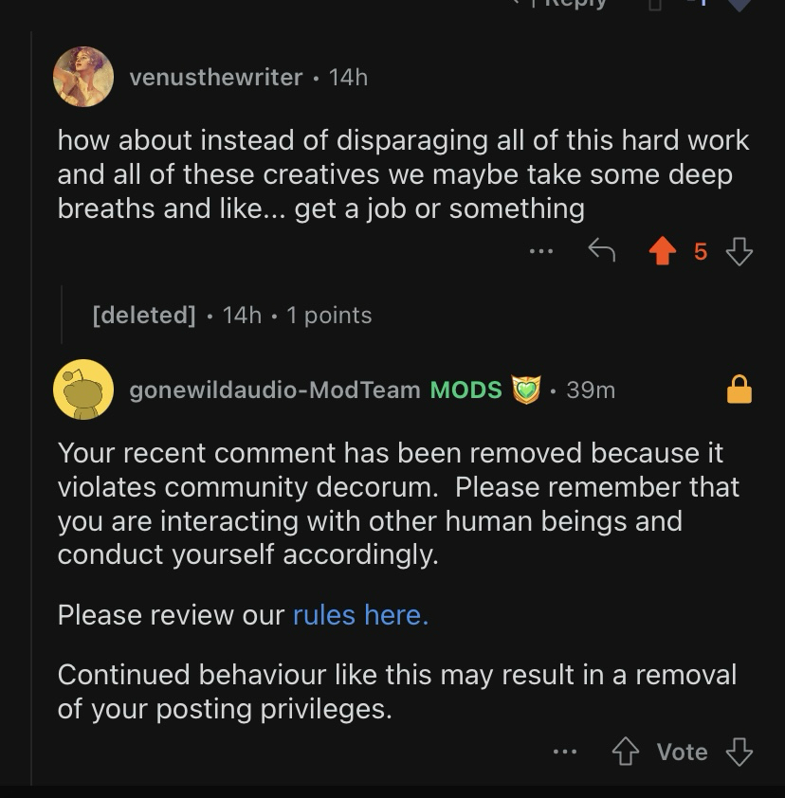This screenshot has width=785, height=798.
Task: Open more options on venusthewriter's comment
Action: (541, 251)
